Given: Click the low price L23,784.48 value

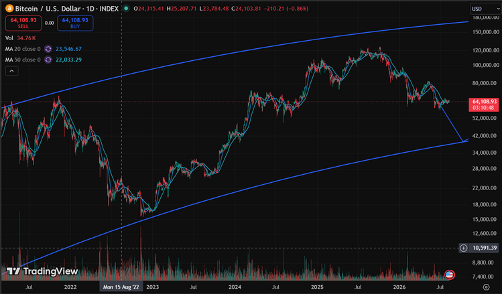Looking at the screenshot, I should 214,9.
